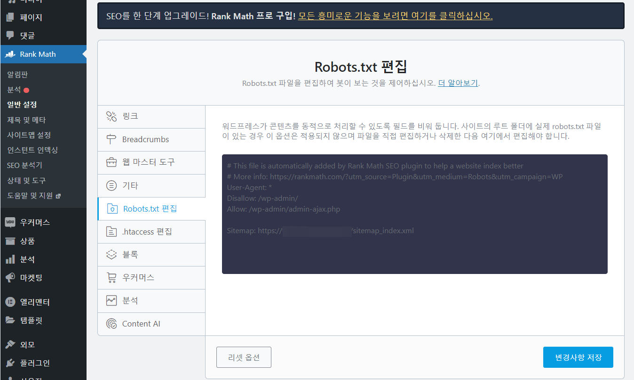Image resolution: width=634 pixels, height=380 pixels.
Task: Click the target icon beside Content AI
Action: (111, 324)
